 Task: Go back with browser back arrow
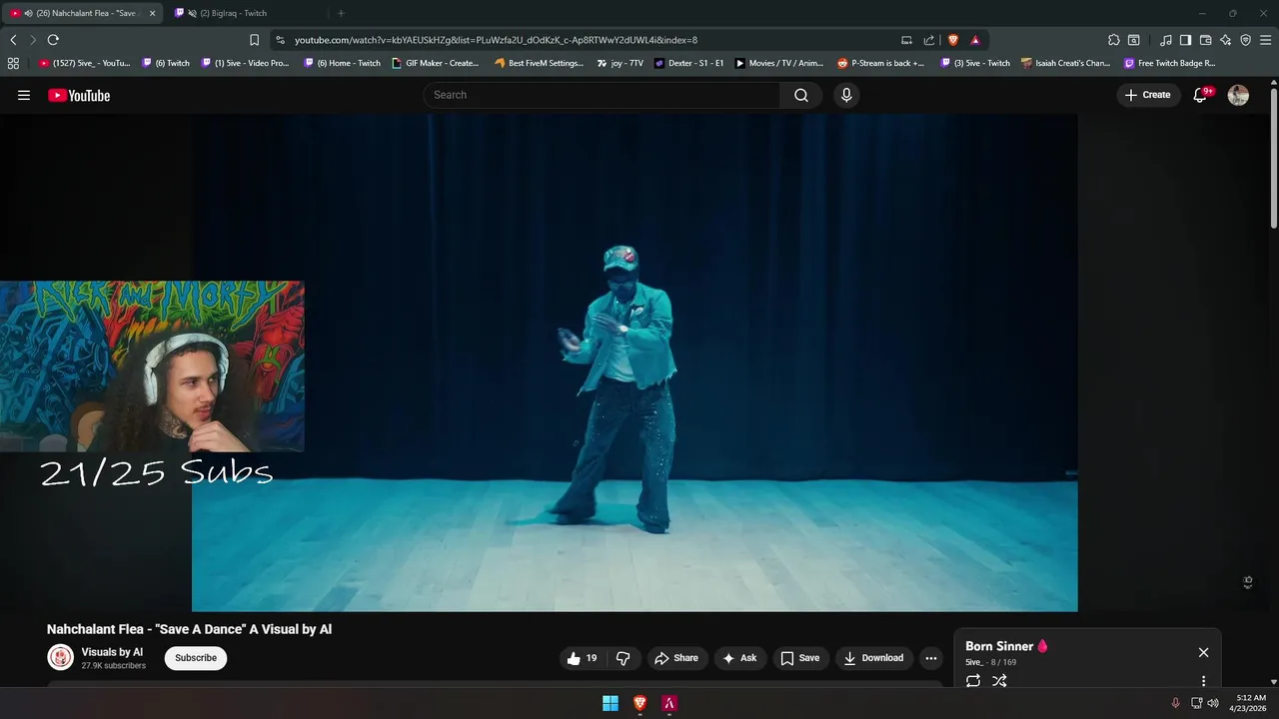[x=13, y=40]
